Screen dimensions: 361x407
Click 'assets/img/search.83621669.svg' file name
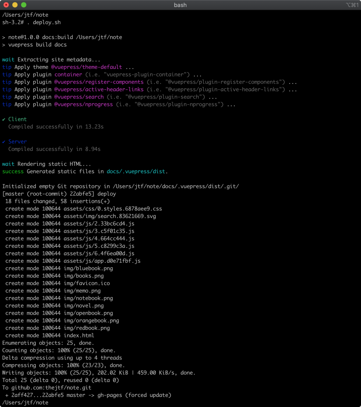[110, 216]
